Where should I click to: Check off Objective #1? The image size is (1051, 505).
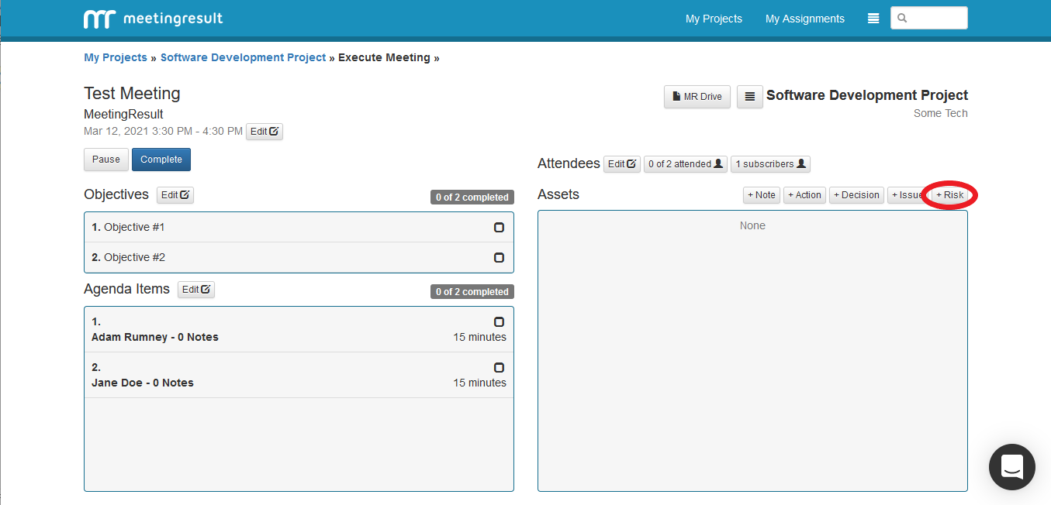click(499, 228)
